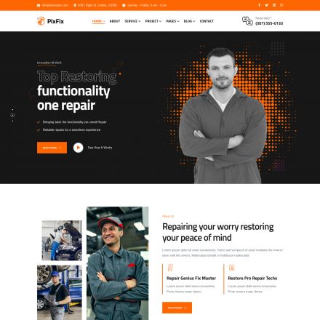Click the chat bubbles help icon
The height and width of the screenshot is (320, 320).
click(x=247, y=21)
